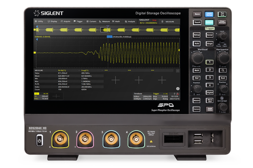The image size is (253, 168).
Task: Push the front-panel Math button
Action: pos(196,71)
